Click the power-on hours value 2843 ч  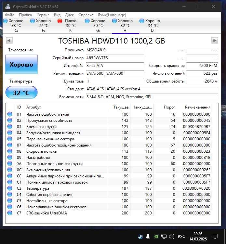(202, 81)
